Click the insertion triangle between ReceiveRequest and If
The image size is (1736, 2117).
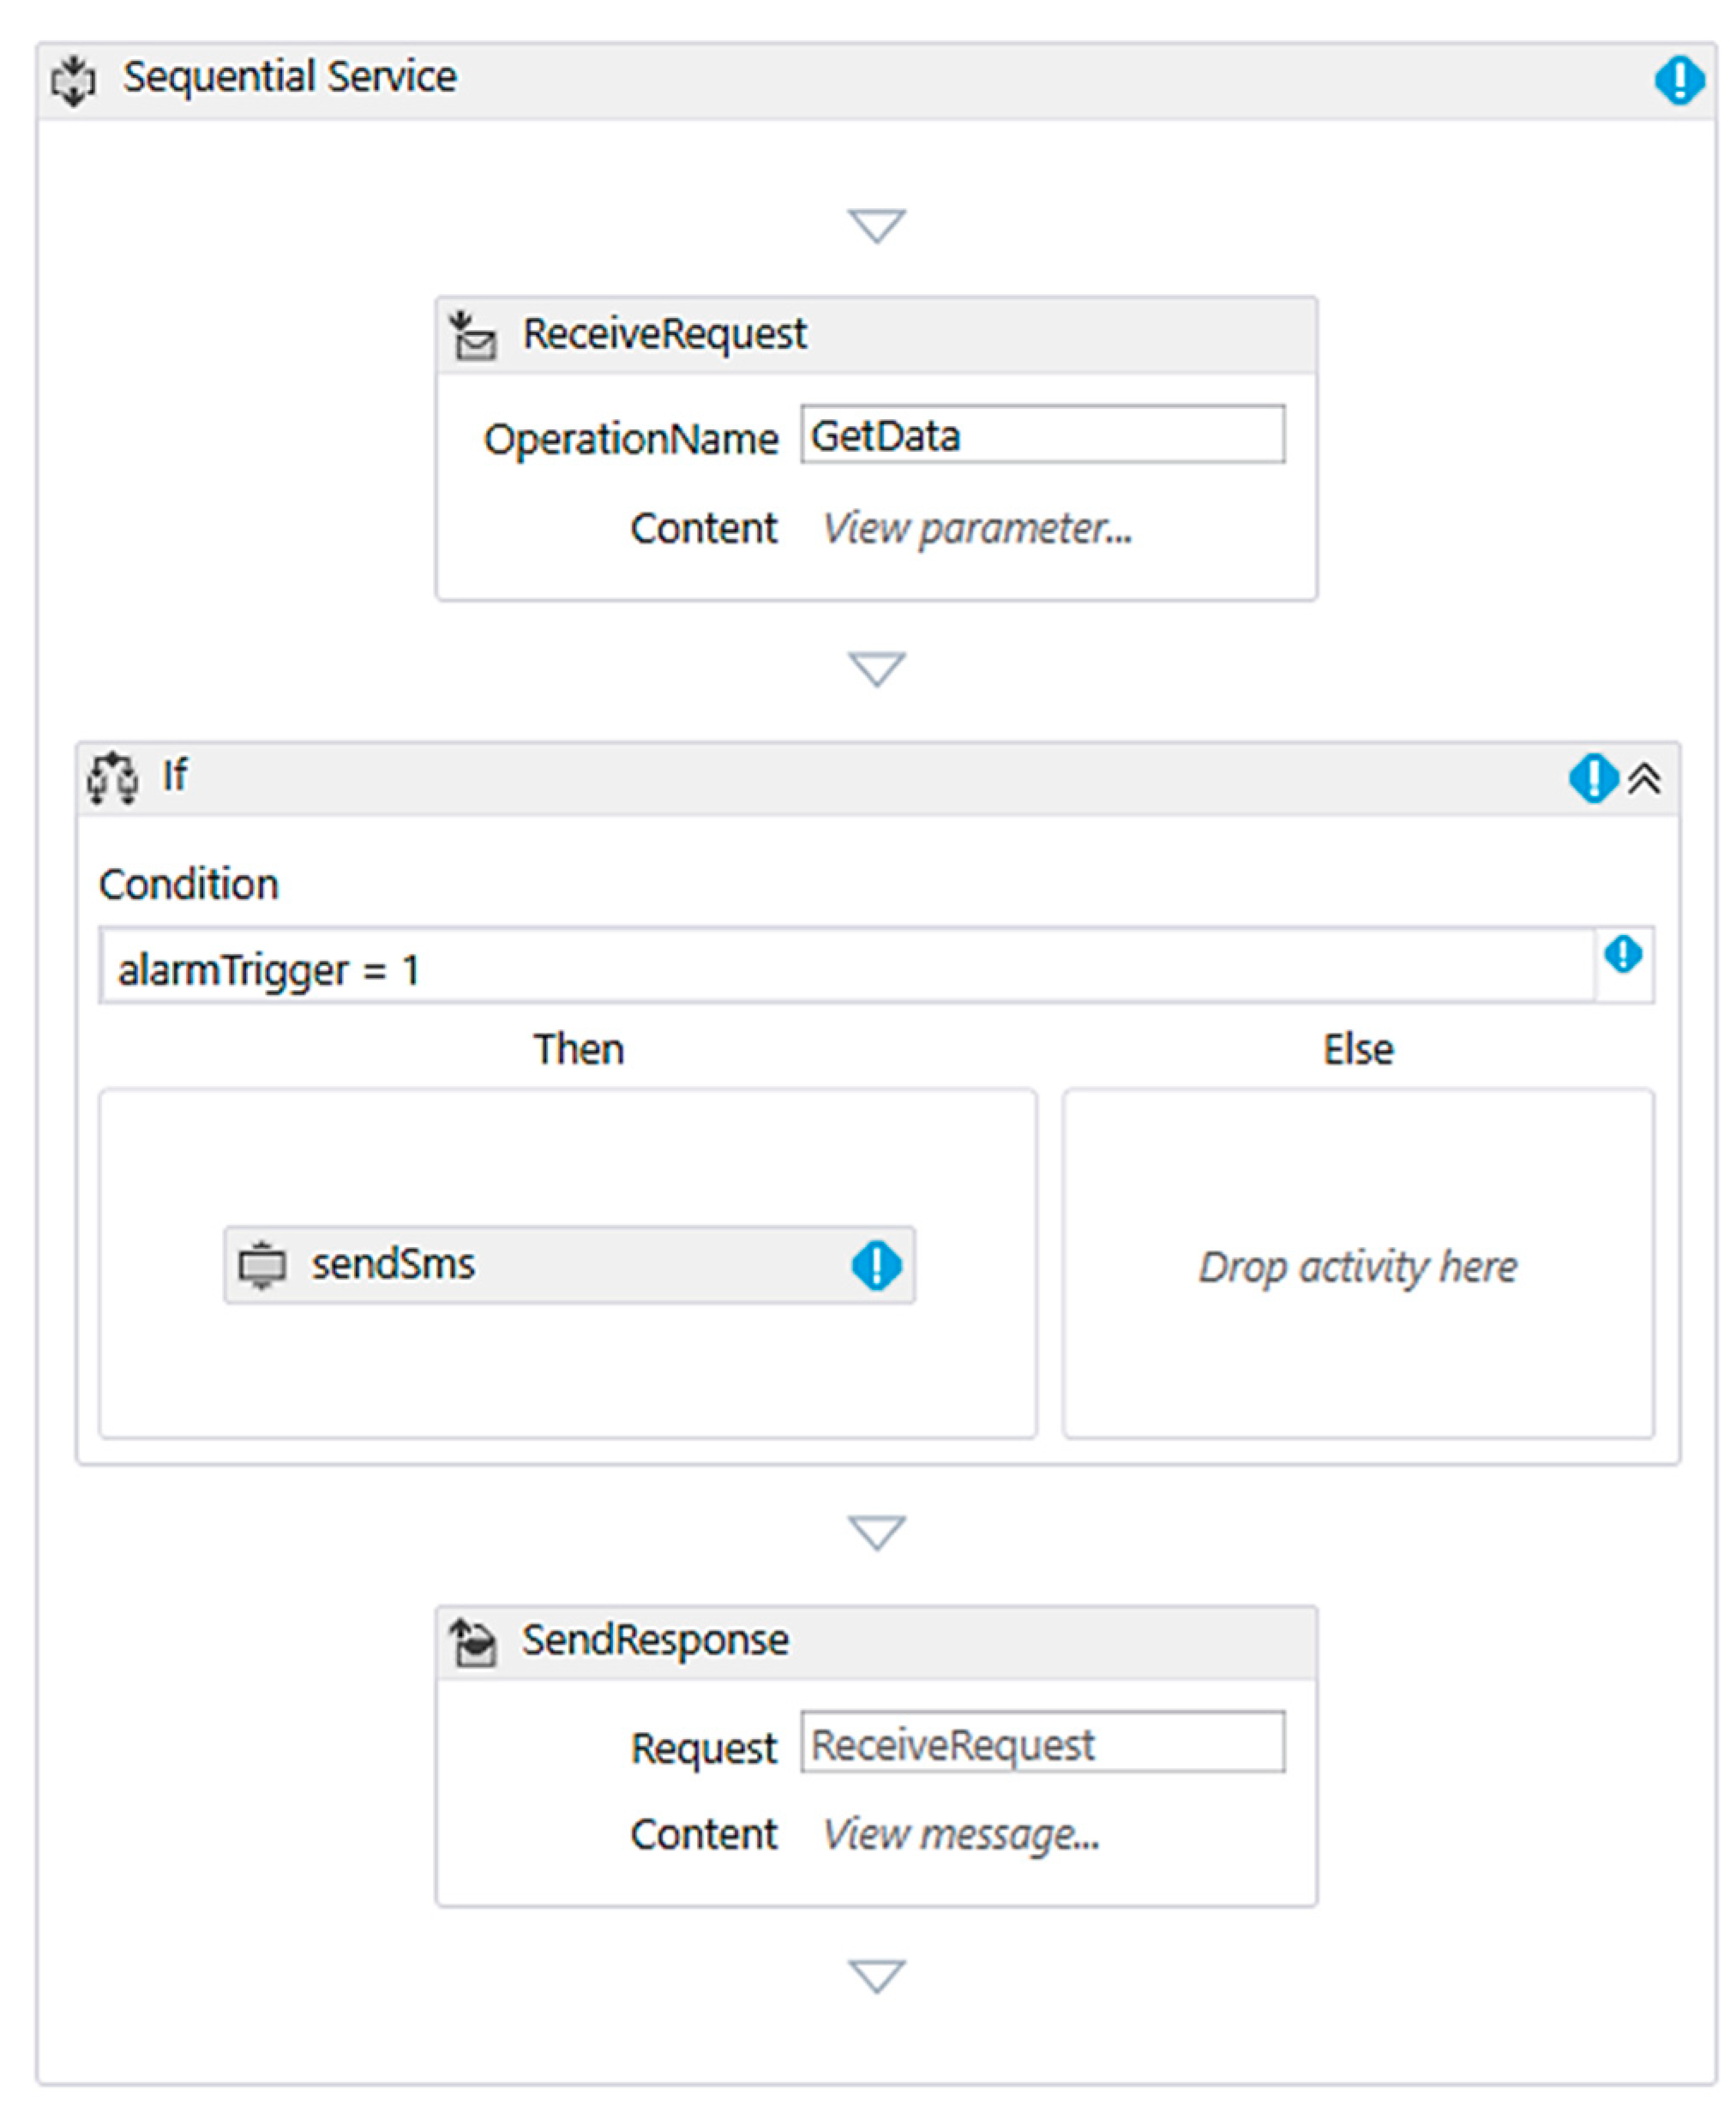point(876,669)
